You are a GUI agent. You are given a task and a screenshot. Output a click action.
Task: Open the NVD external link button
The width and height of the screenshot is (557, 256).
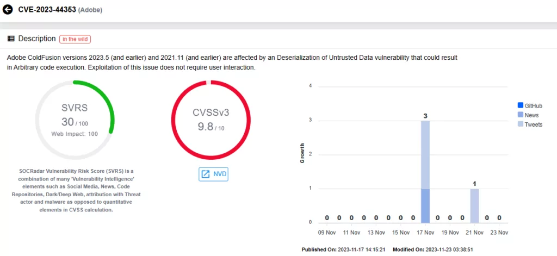tap(213, 174)
